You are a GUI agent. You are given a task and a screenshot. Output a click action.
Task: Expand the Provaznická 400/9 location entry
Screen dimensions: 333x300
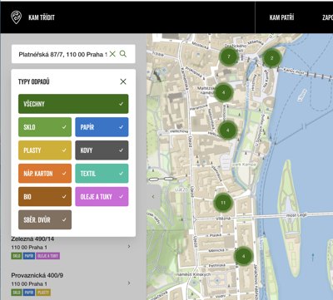click(129, 283)
